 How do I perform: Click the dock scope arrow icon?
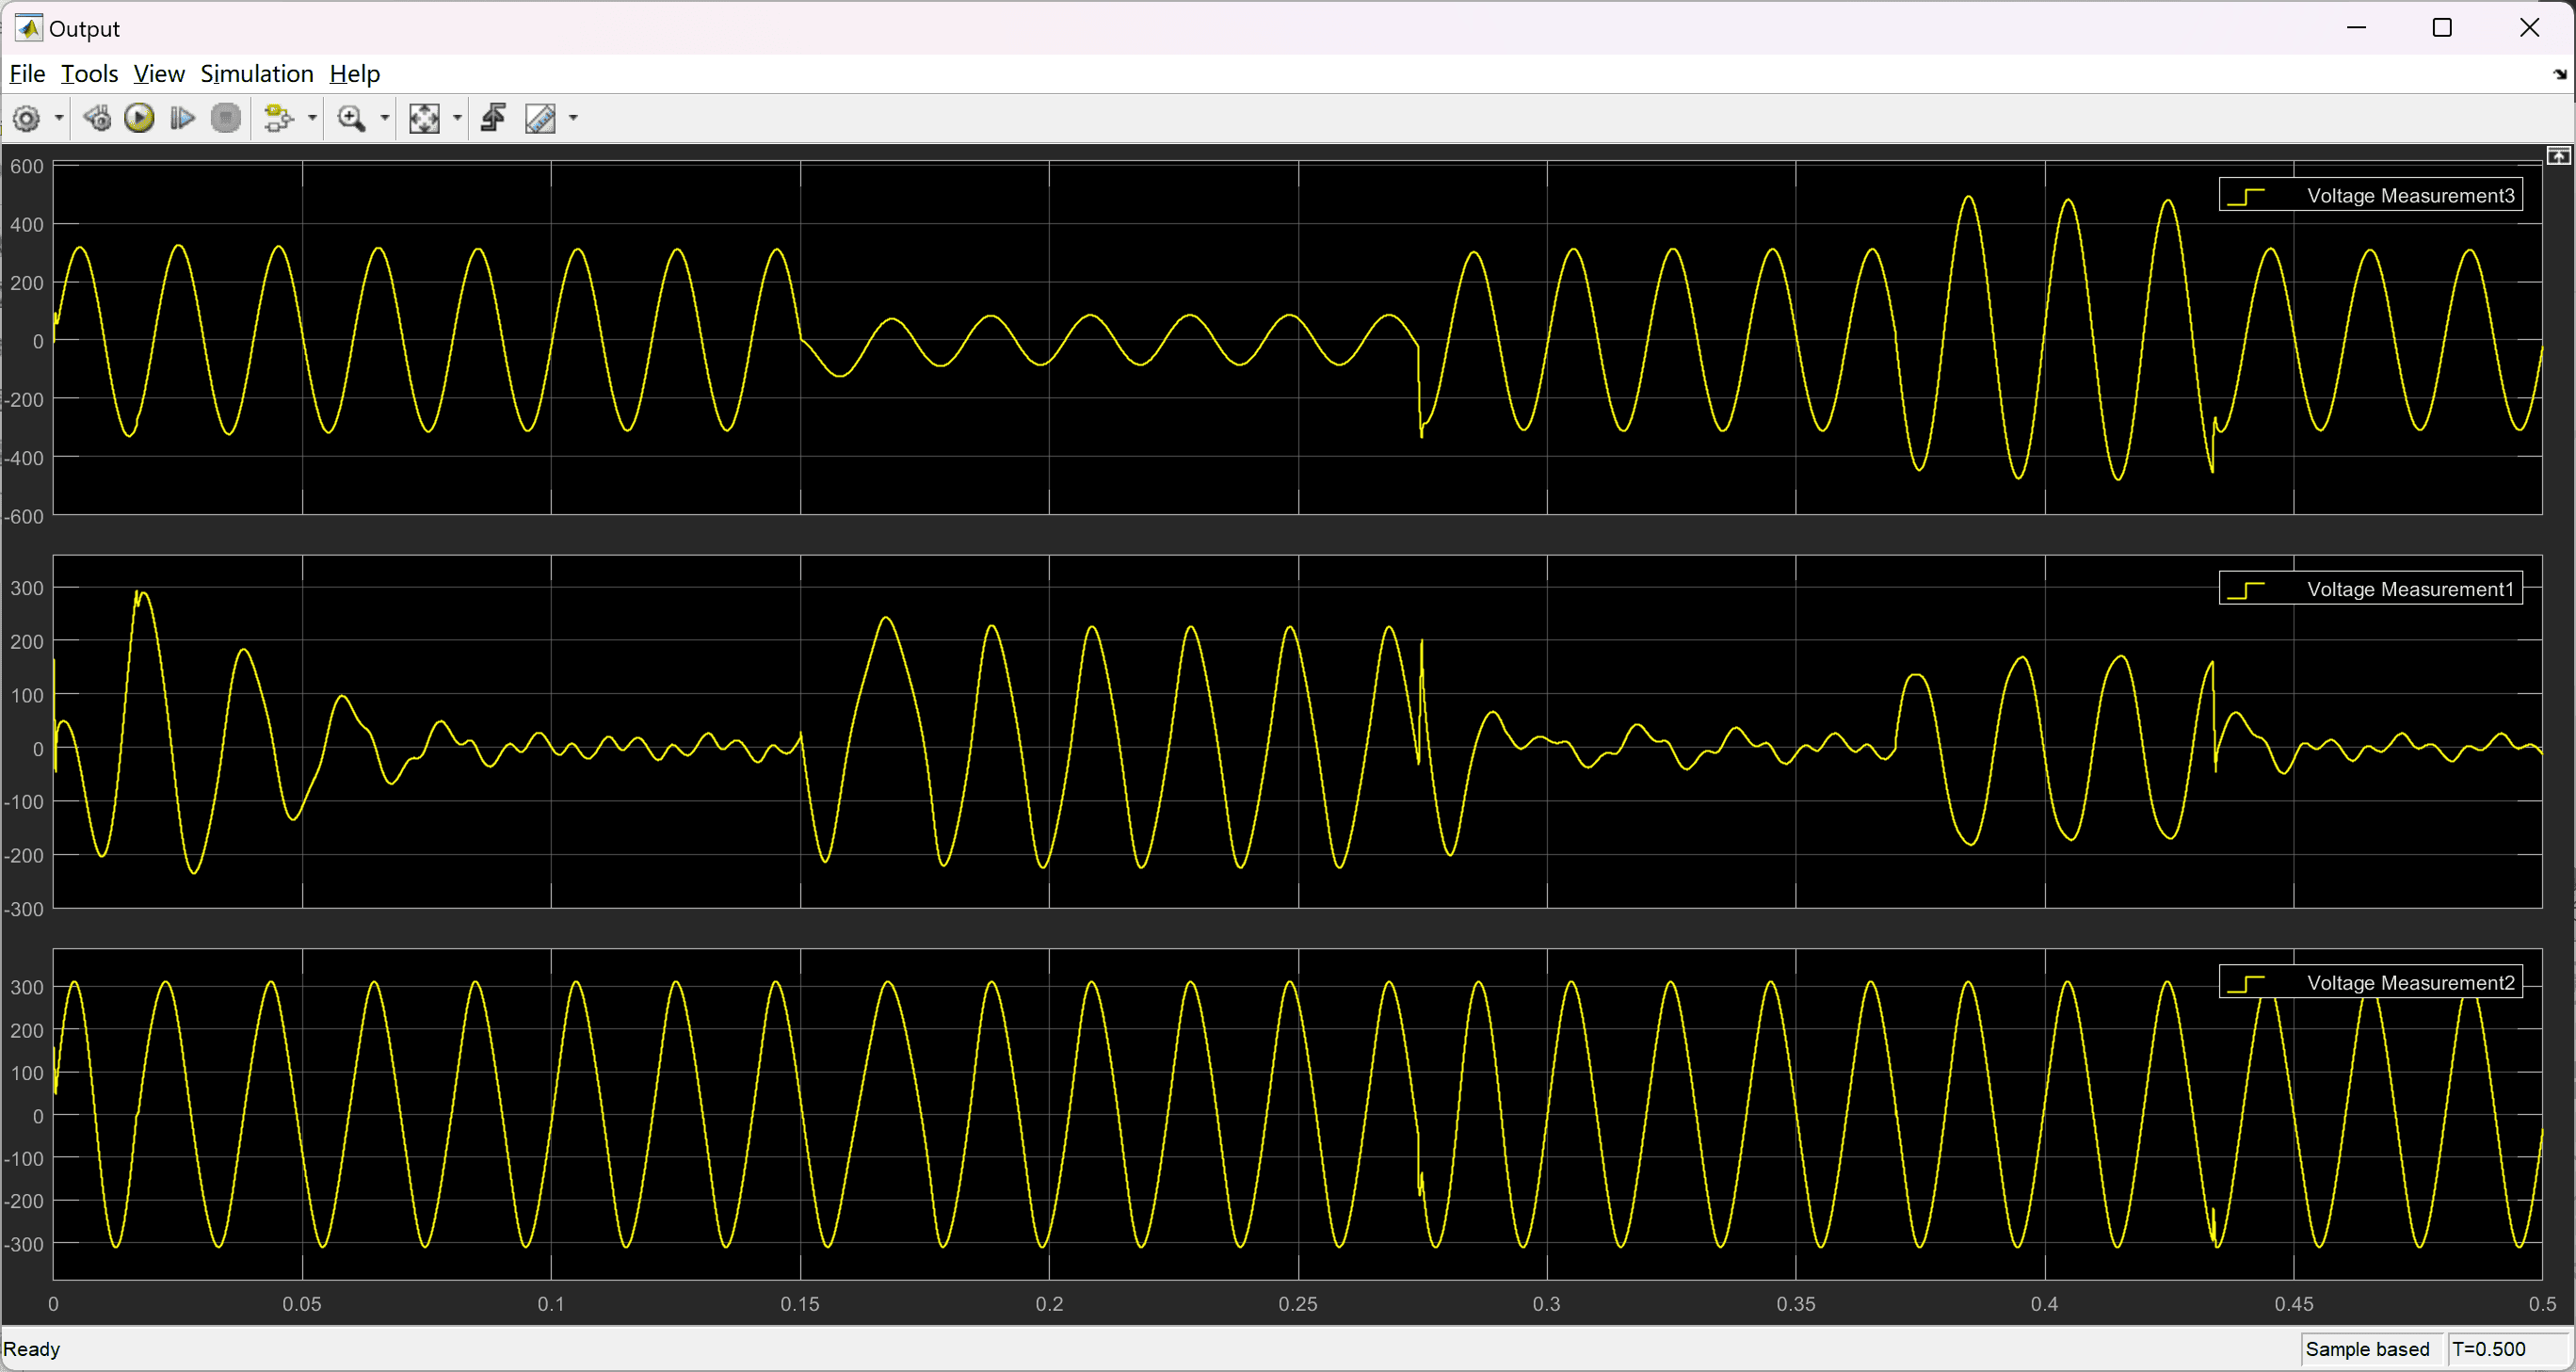(x=2559, y=75)
